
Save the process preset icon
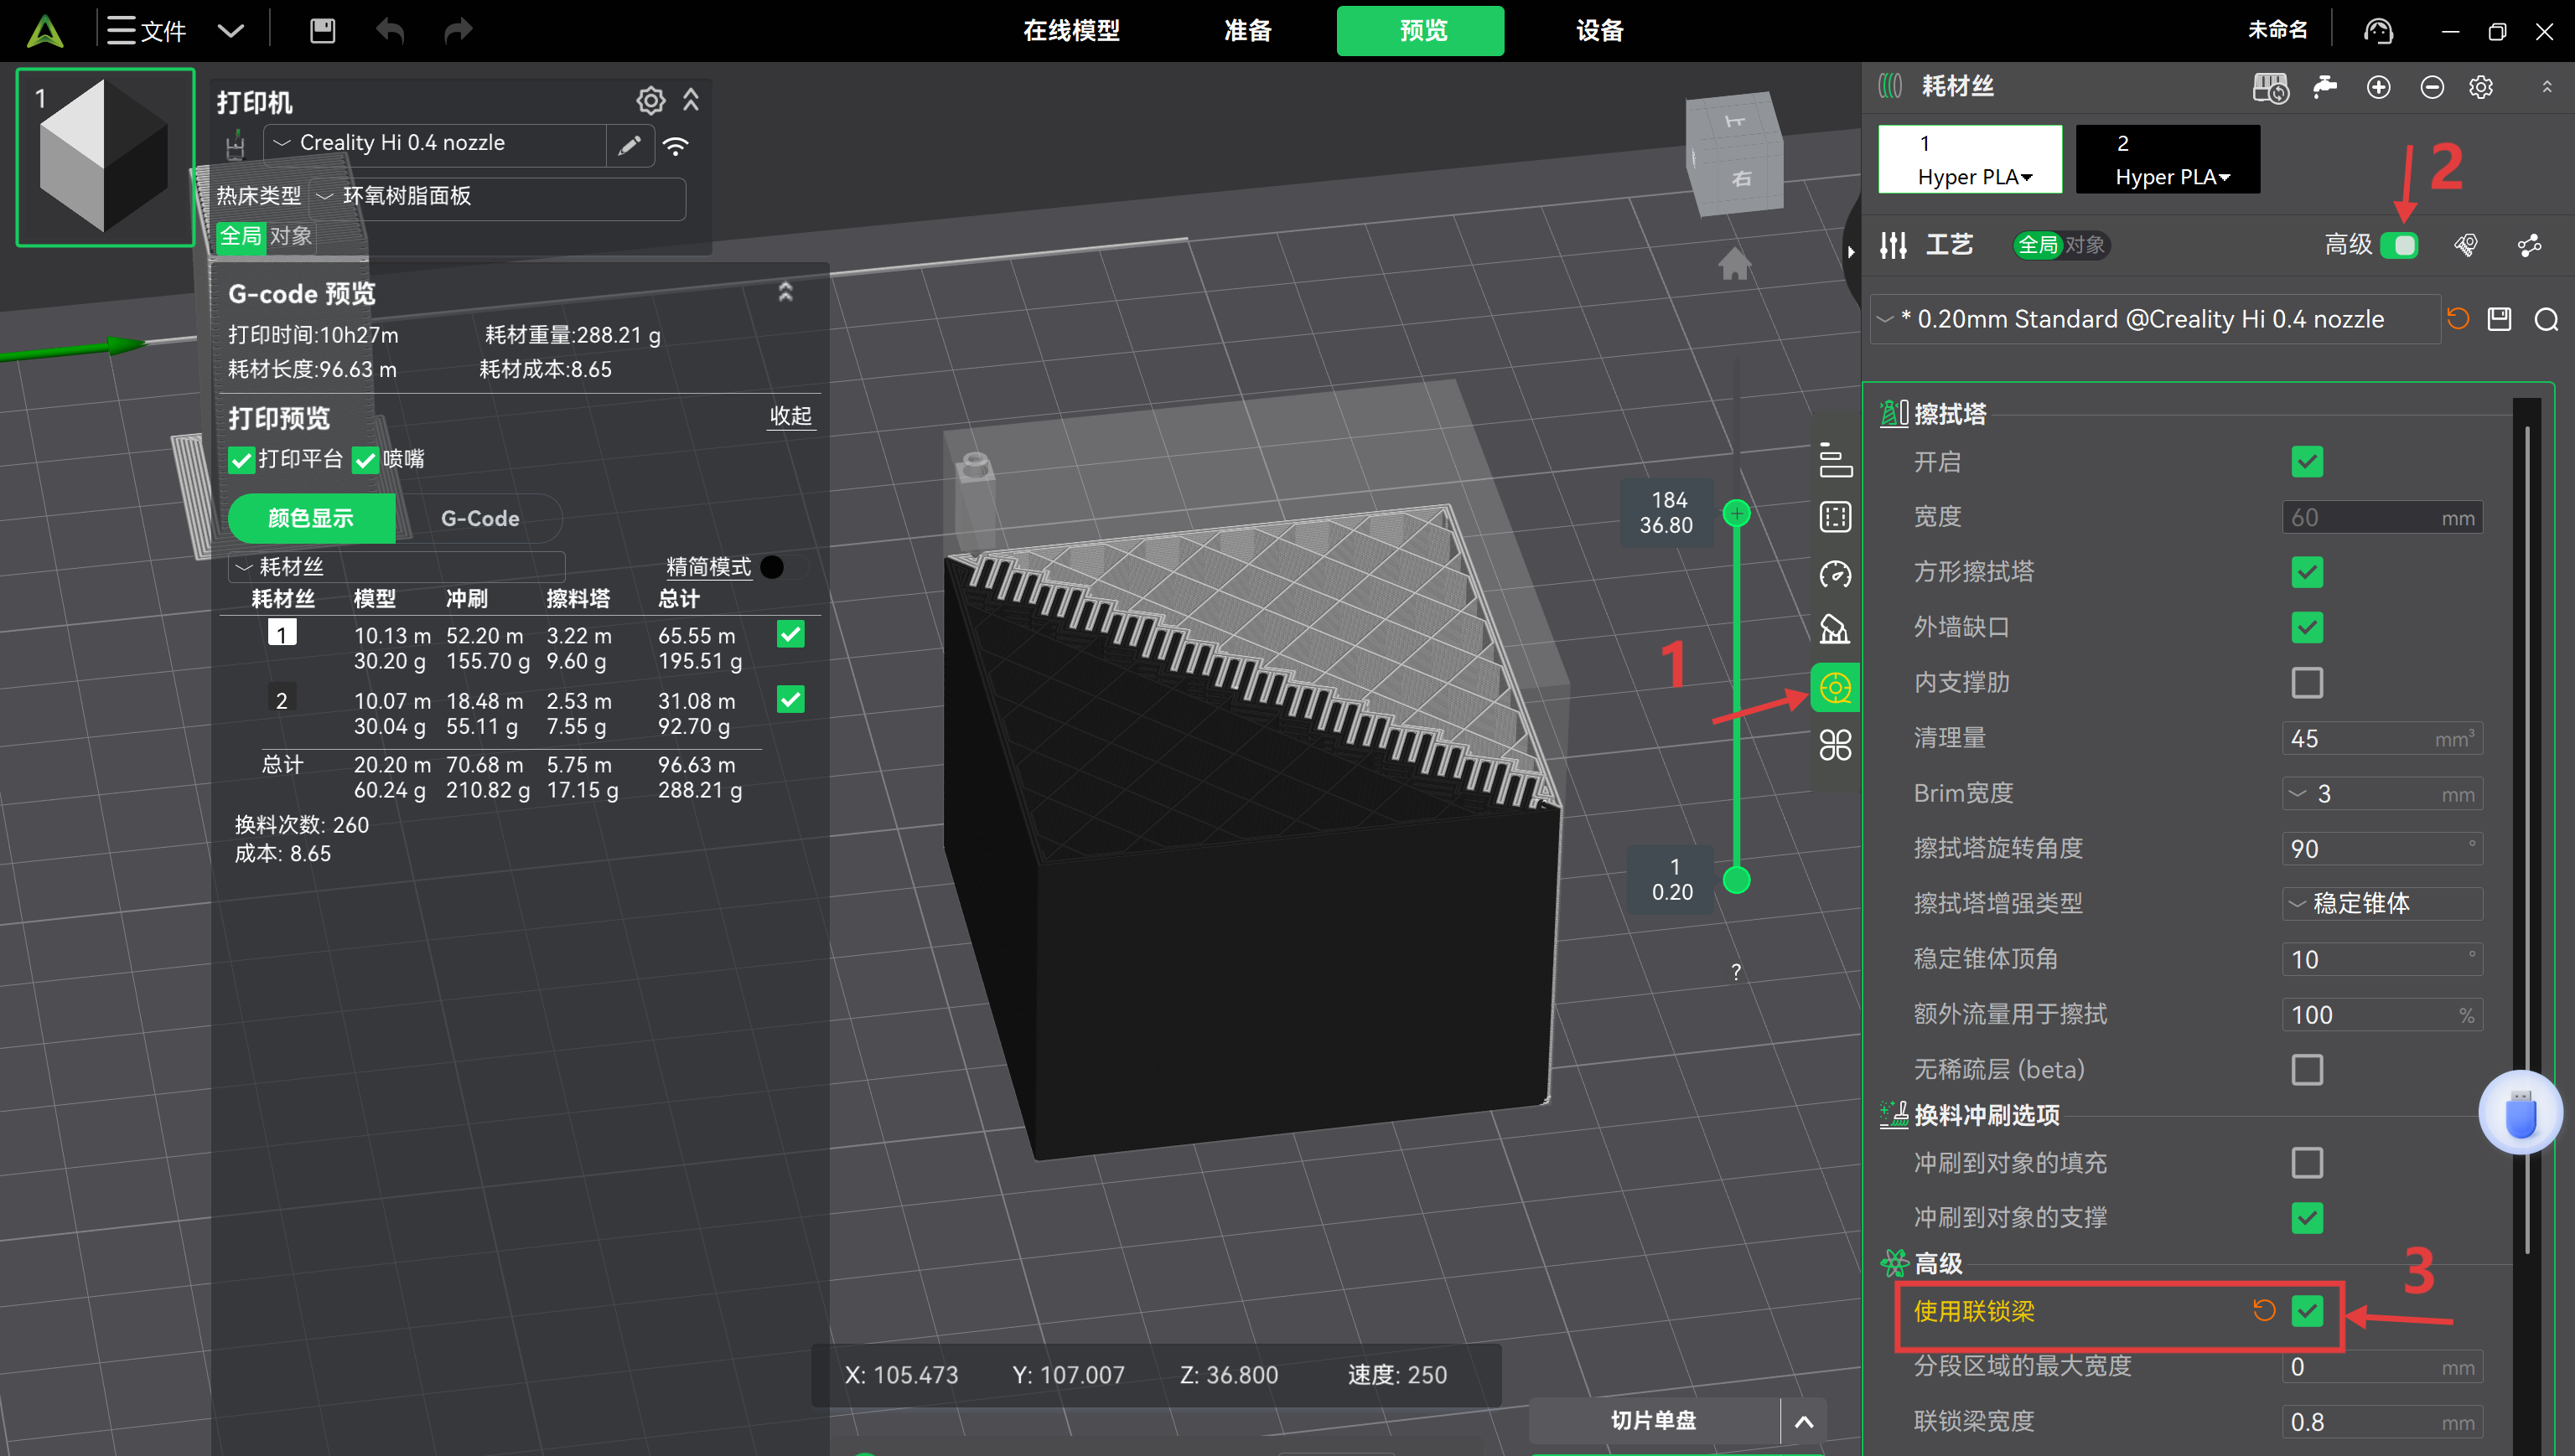pyautogui.click(x=2500, y=319)
